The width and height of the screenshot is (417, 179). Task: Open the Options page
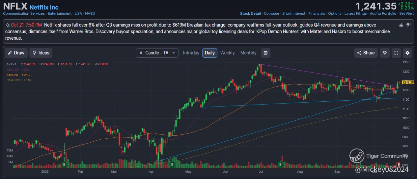click(335, 13)
